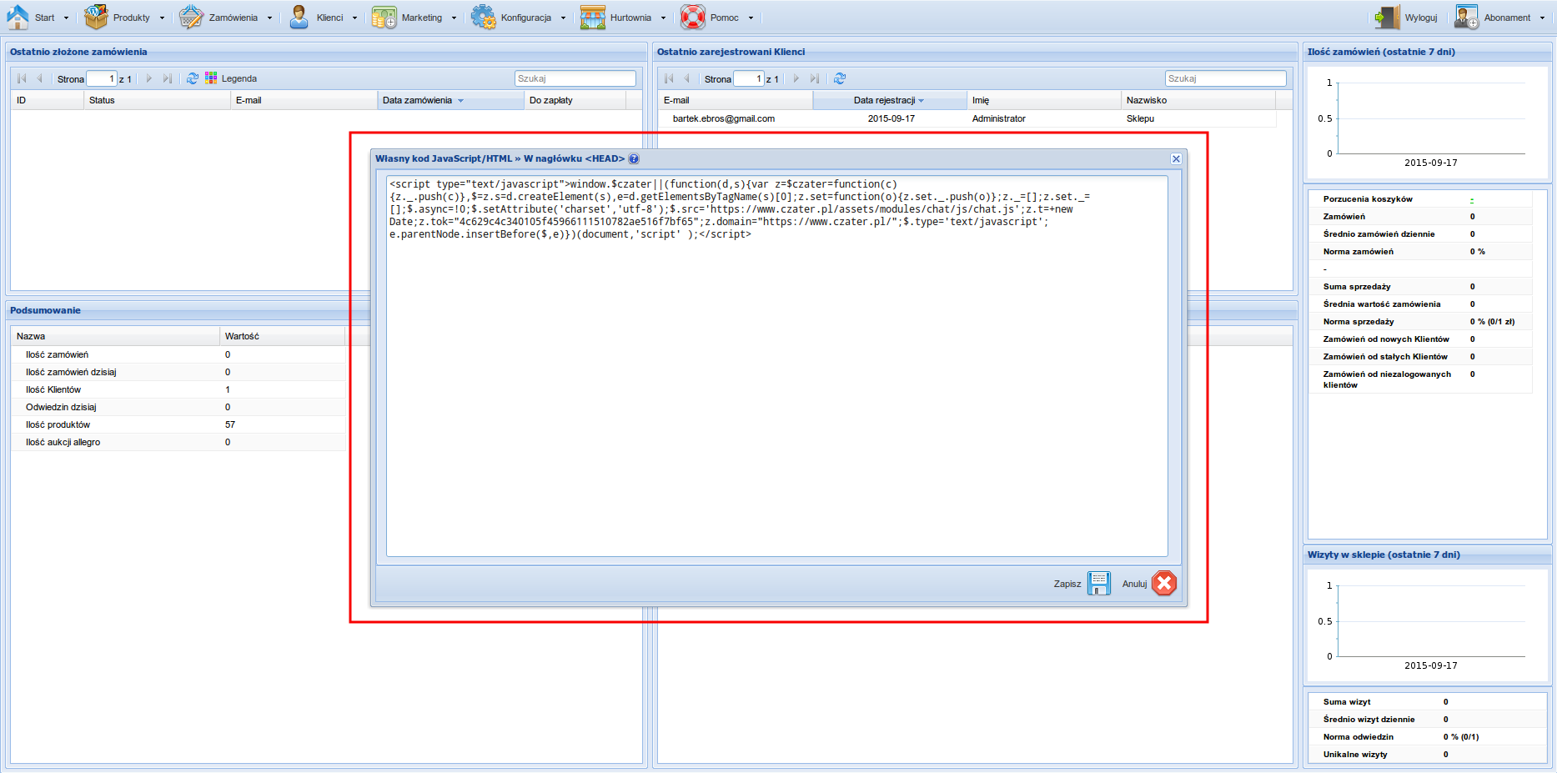Click the Marketing icon
The image size is (1557, 773).
(x=384, y=17)
